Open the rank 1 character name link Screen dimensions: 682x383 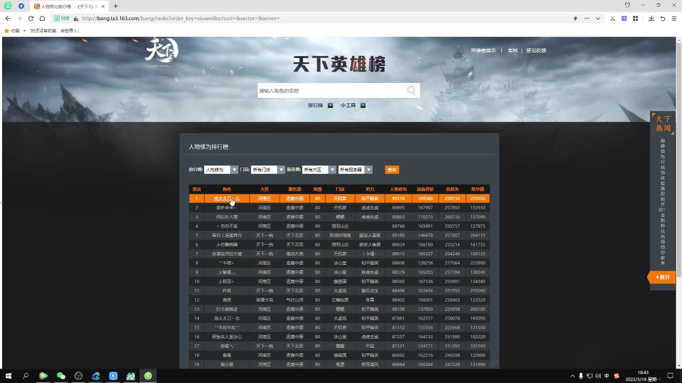[x=227, y=198]
